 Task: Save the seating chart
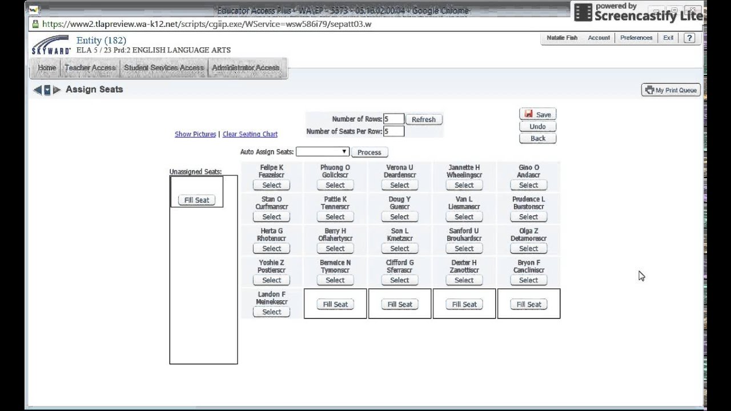[x=537, y=114]
